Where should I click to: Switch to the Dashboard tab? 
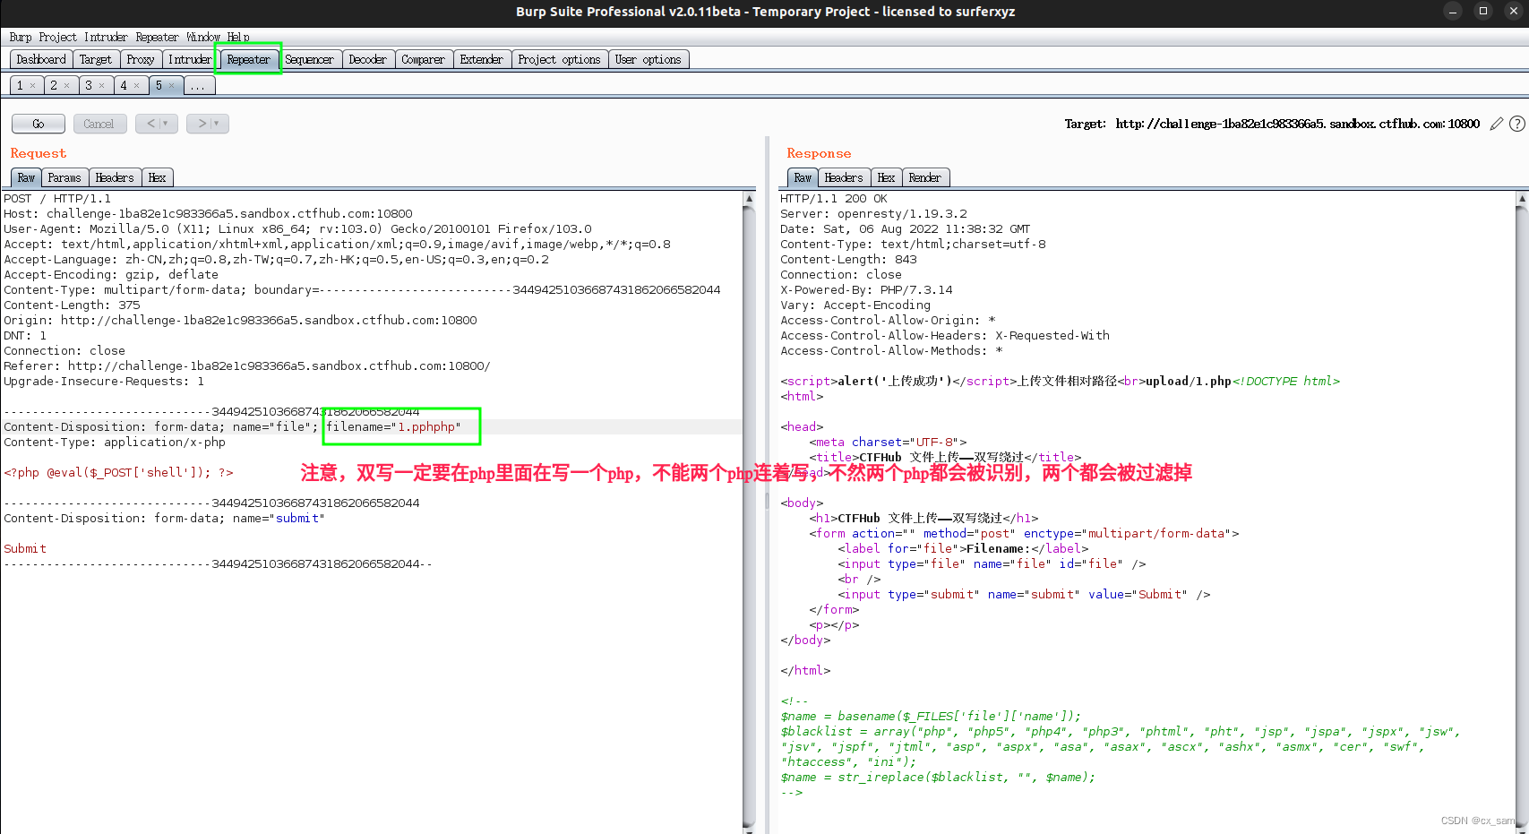pos(41,59)
